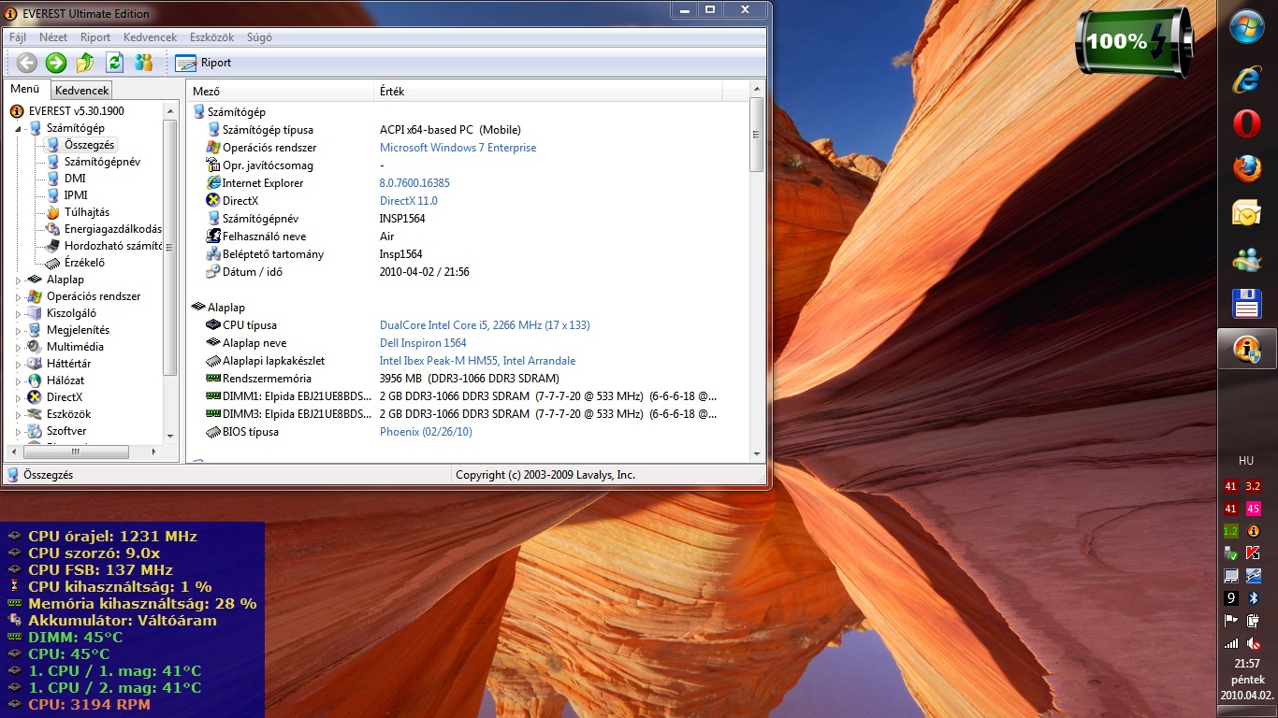Click the green Forward arrow button
This screenshot has height=718, width=1278.
point(56,63)
